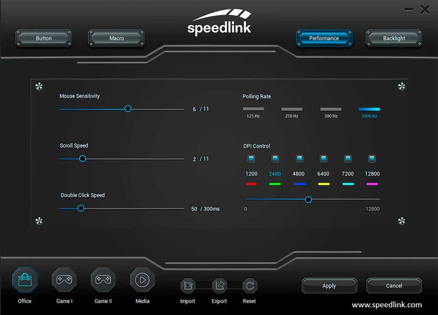
Task: Select the 500 Hz polling rate
Action: point(331,109)
